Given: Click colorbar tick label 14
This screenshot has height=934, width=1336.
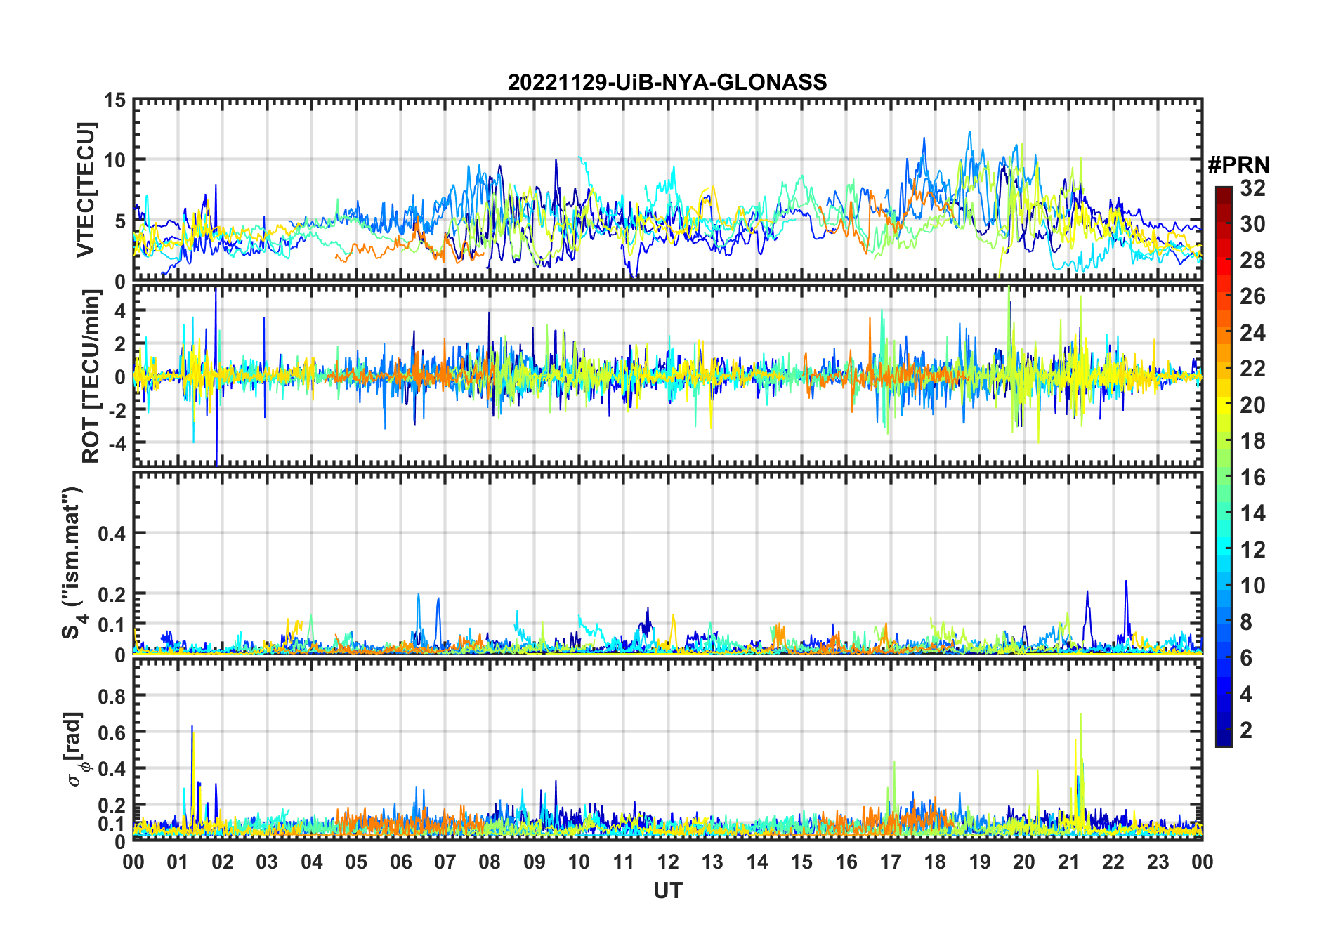Looking at the screenshot, I should click(1252, 513).
